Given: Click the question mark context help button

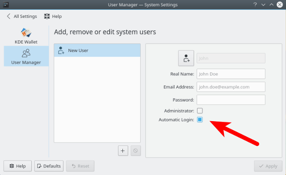Looking at the screenshot, I should (x=255, y=4).
